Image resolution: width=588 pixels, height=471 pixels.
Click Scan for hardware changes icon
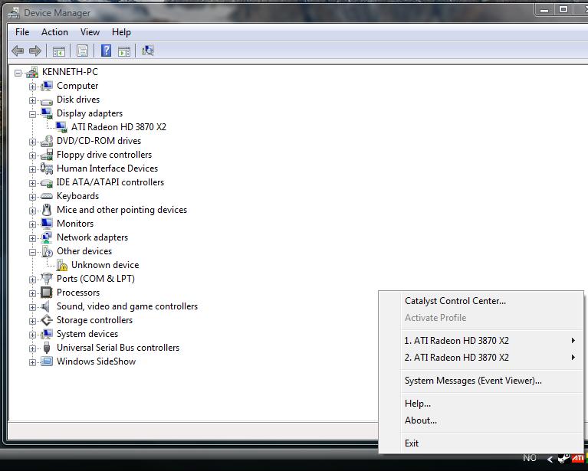pyautogui.click(x=148, y=51)
